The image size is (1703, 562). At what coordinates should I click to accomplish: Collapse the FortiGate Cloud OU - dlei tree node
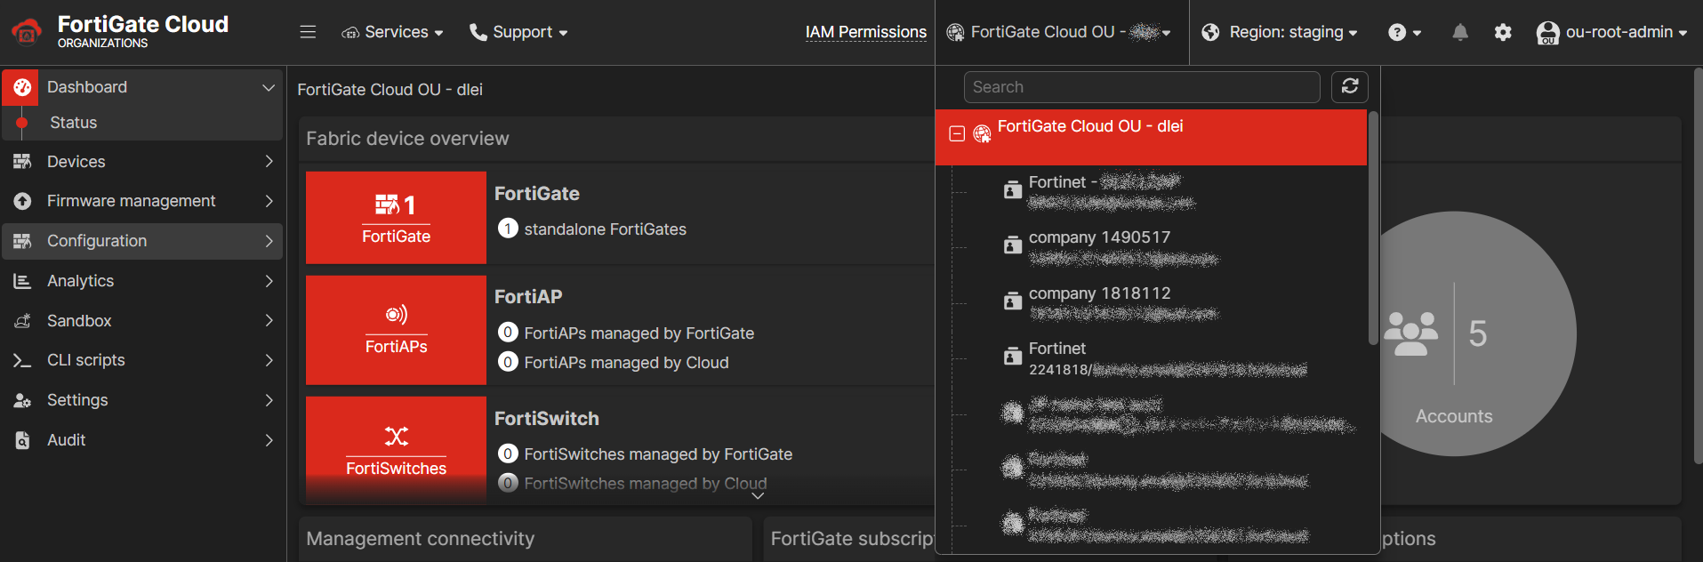[x=957, y=133]
